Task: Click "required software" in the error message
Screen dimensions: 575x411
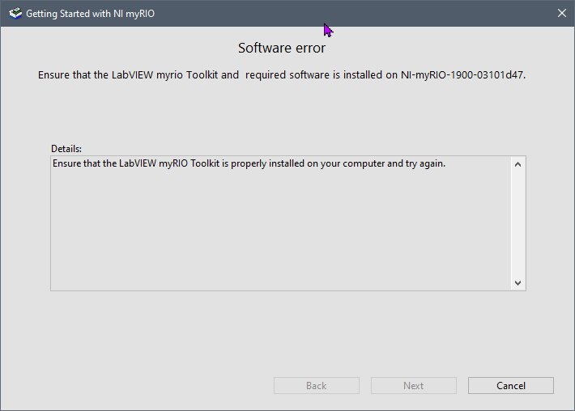Action: point(287,75)
